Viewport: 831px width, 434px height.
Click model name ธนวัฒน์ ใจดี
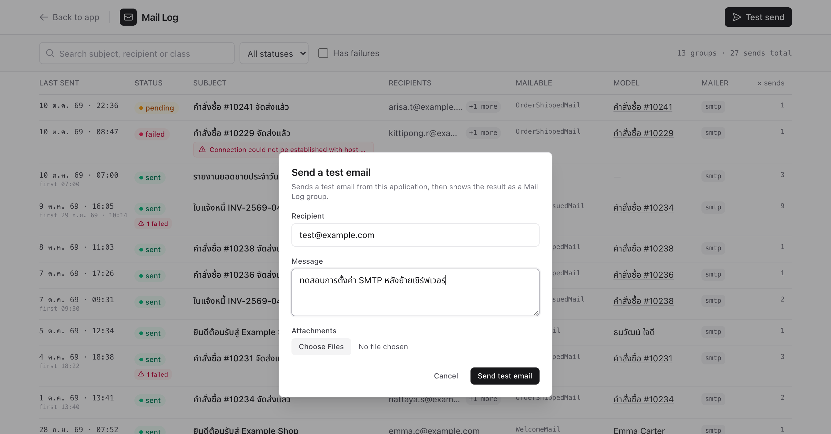pyautogui.click(x=634, y=332)
